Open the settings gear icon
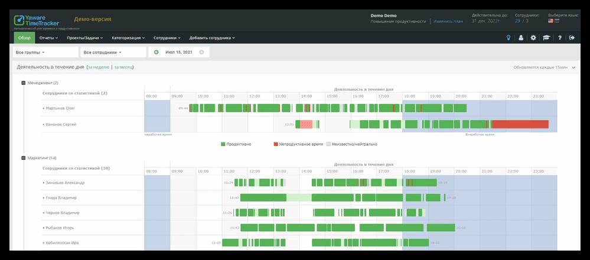This screenshot has height=260, width=590. [533, 38]
